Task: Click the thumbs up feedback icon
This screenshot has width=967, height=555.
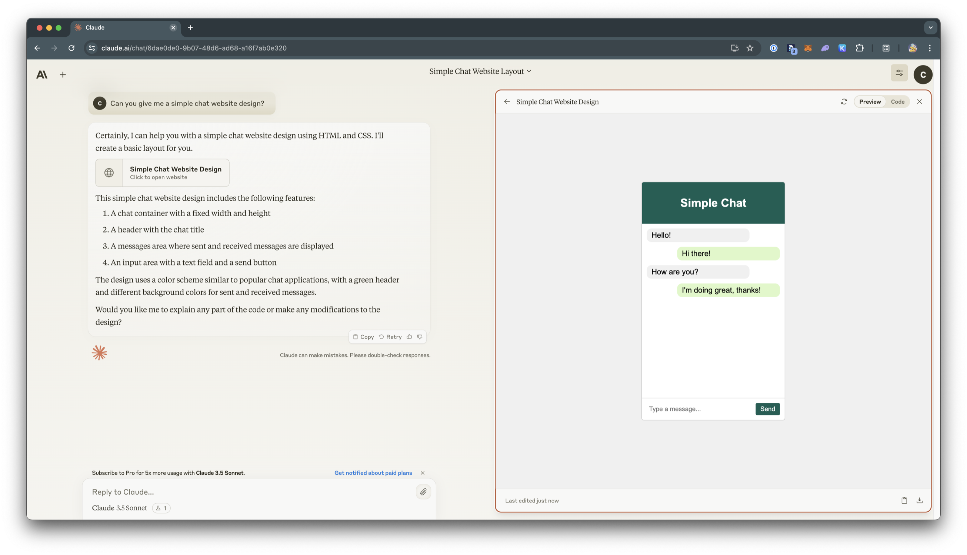Action: pos(409,337)
